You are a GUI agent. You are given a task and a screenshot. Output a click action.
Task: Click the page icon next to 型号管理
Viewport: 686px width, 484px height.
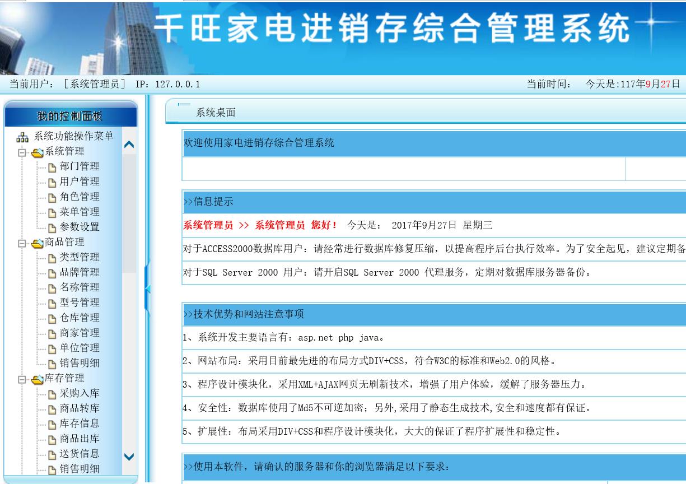click(52, 303)
